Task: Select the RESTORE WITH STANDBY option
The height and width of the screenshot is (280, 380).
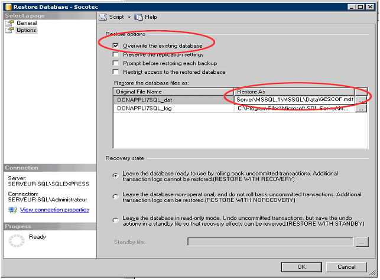Action: pos(115,220)
